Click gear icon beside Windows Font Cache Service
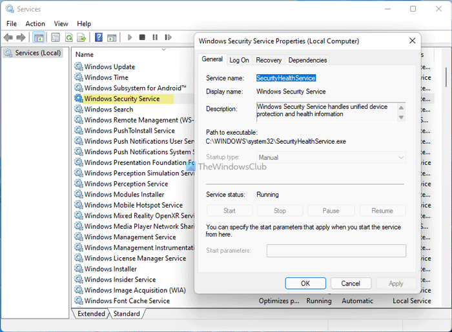This screenshot has width=452, height=332. 78,300
